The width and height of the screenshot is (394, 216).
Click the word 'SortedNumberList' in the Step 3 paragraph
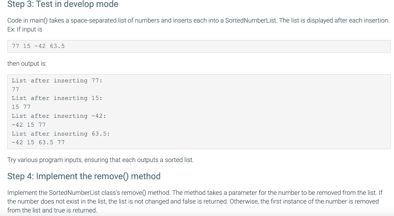point(251,20)
